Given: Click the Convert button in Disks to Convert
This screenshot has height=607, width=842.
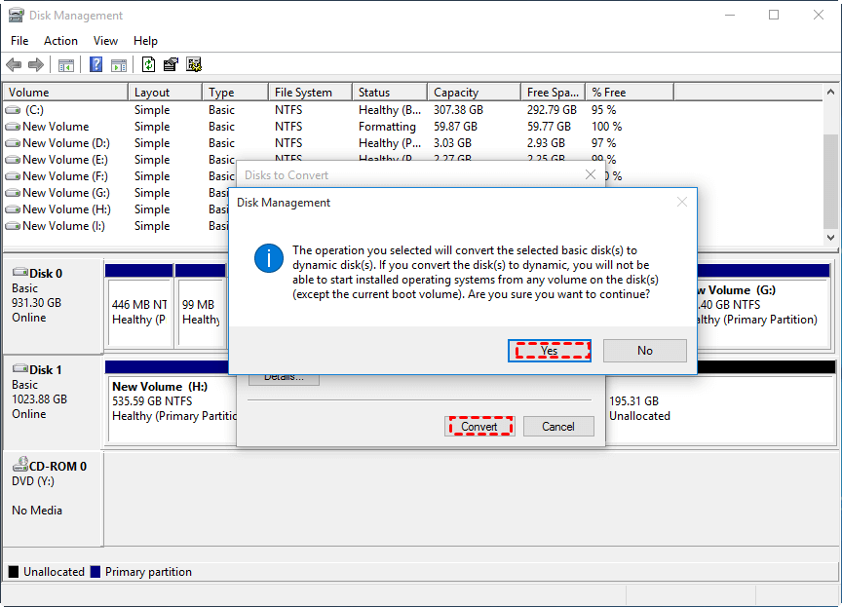Looking at the screenshot, I should click(479, 426).
